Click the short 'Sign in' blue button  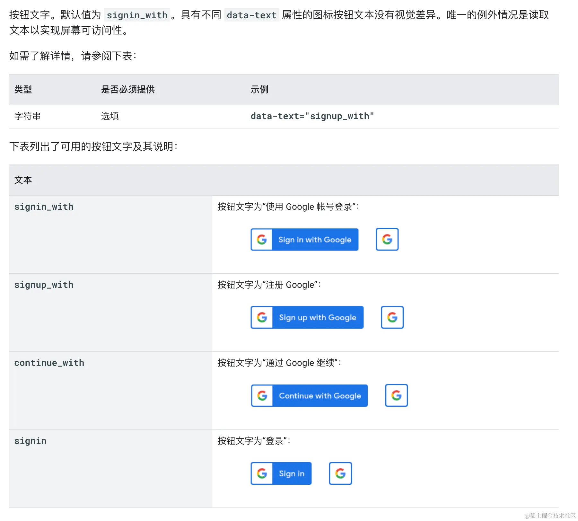[x=281, y=473]
